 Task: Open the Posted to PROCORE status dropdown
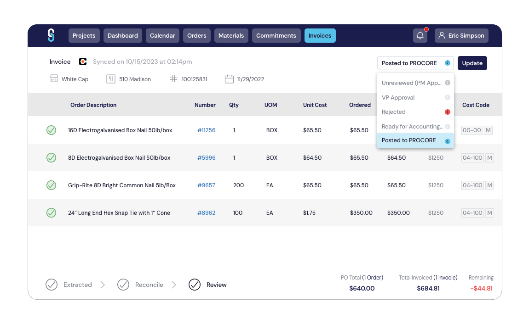pyautogui.click(x=415, y=63)
